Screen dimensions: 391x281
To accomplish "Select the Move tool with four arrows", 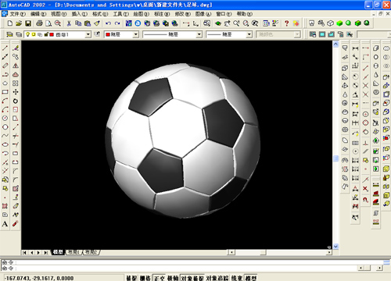I will point(16,92).
